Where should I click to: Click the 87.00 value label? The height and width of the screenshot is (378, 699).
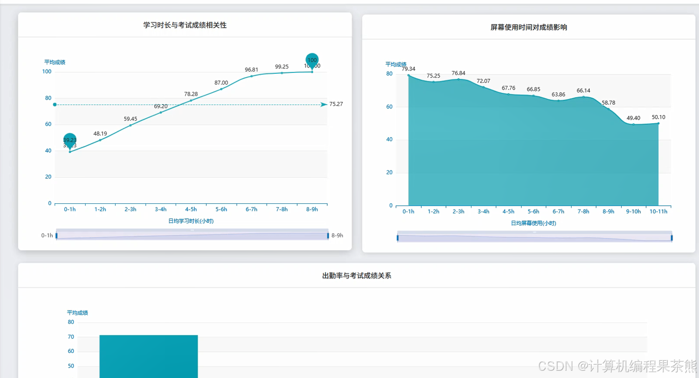click(x=221, y=83)
